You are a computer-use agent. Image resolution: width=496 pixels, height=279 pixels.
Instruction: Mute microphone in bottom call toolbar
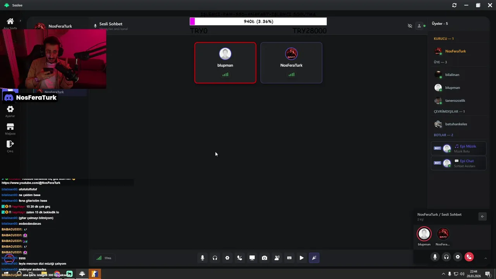pos(202,258)
